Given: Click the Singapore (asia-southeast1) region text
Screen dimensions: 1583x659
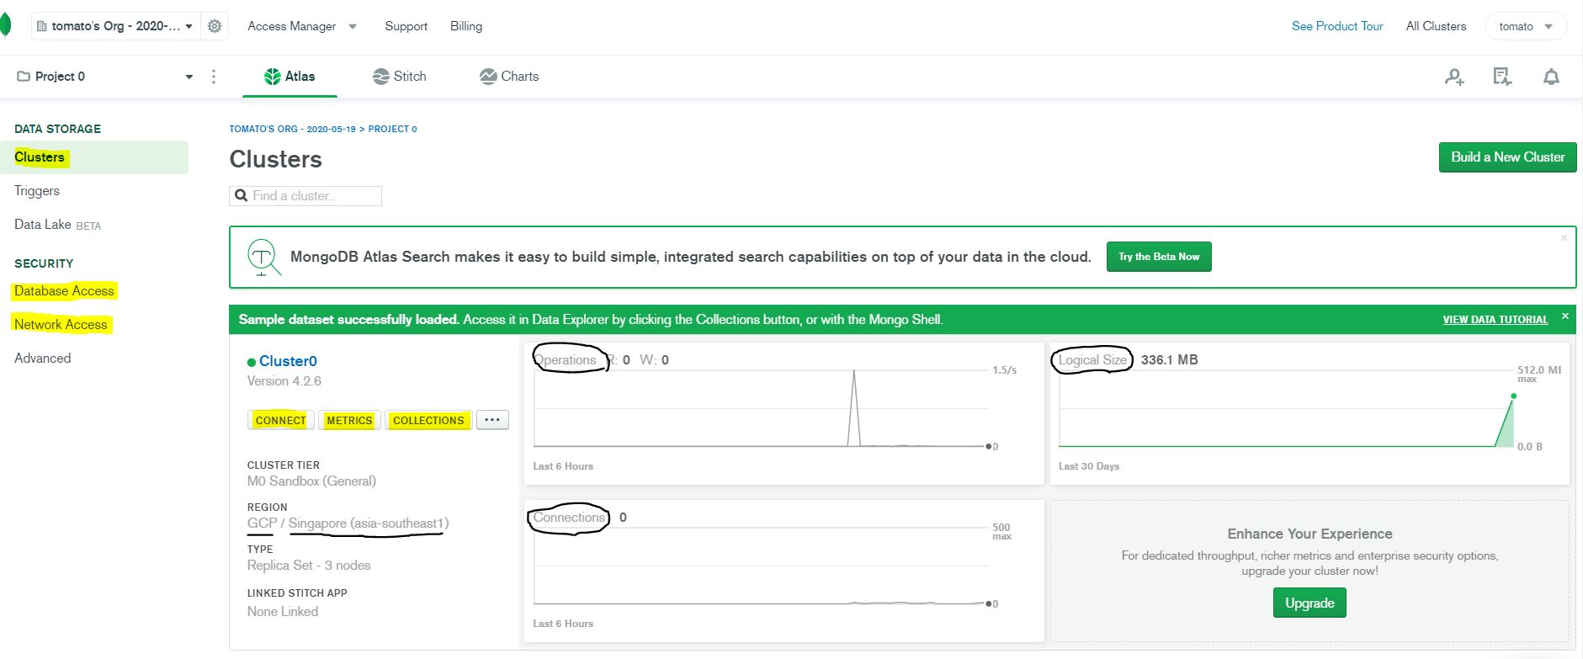Looking at the screenshot, I should [x=369, y=523].
